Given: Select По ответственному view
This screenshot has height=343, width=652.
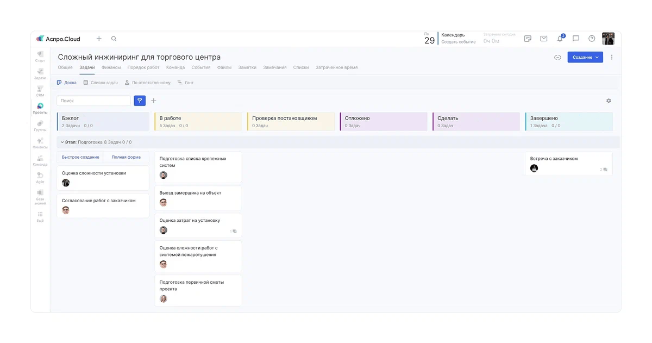Looking at the screenshot, I should [x=147, y=83].
